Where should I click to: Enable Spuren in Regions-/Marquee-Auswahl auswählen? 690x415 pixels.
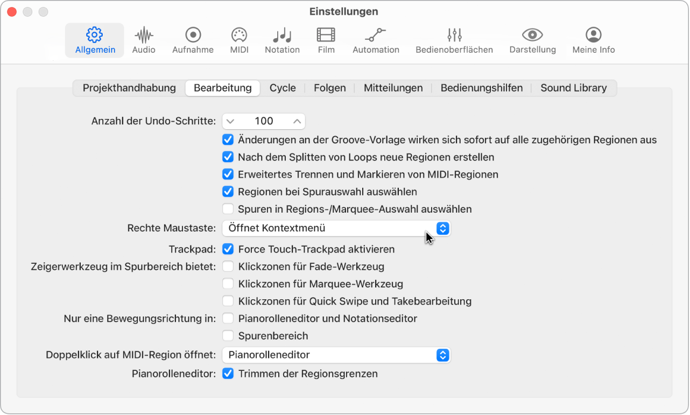click(x=228, y=209)
